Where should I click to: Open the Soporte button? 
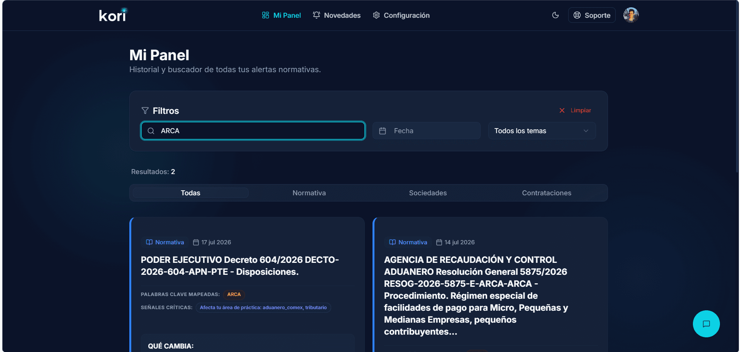(592, 15)
